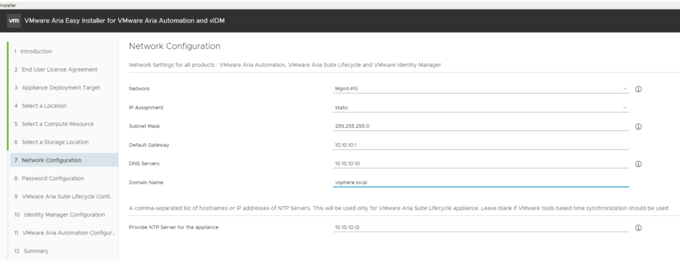Click the Subnet Mask input field
The image size is (680, 261).
pyautogui.click(x=481, y=126)
